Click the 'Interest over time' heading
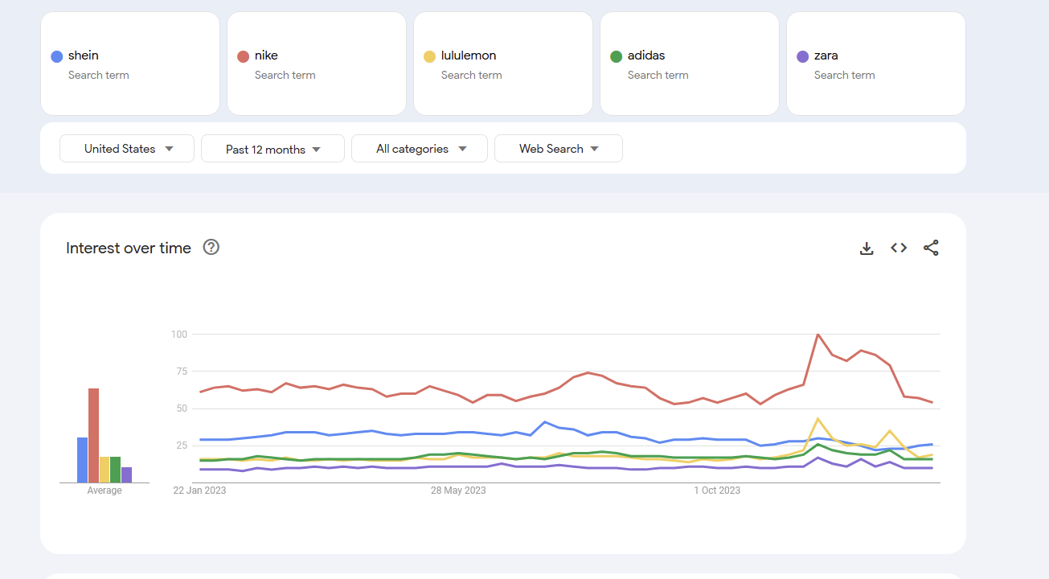1049x579 pixels. [x=129, y=248]
